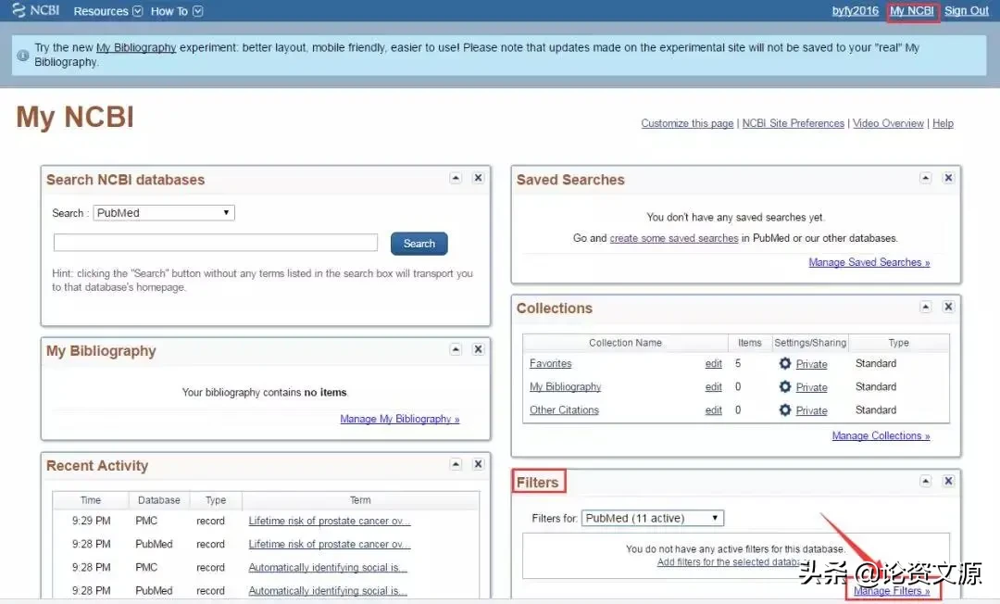Open the Search database dropdown showing PubMed
Viewport: 1000px width, 604px height.
tap(164, 213)
